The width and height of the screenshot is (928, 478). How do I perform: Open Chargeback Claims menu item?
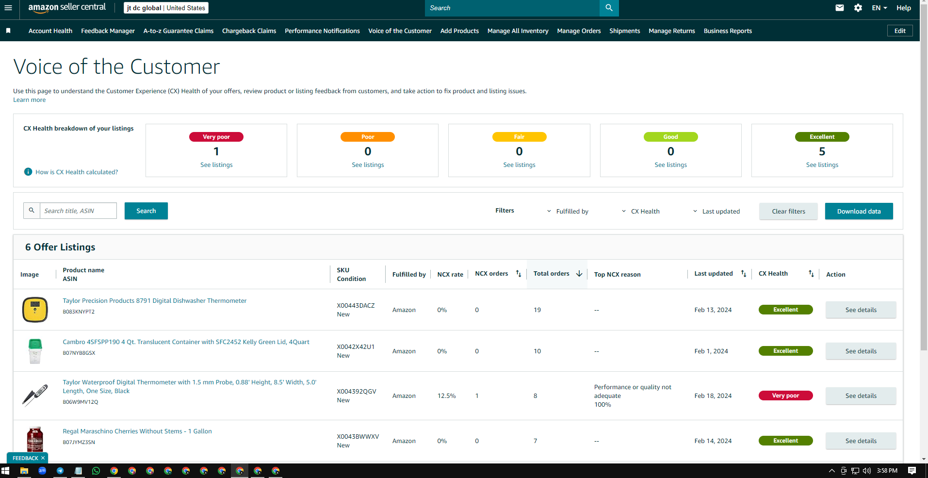(x=249, y=31)
